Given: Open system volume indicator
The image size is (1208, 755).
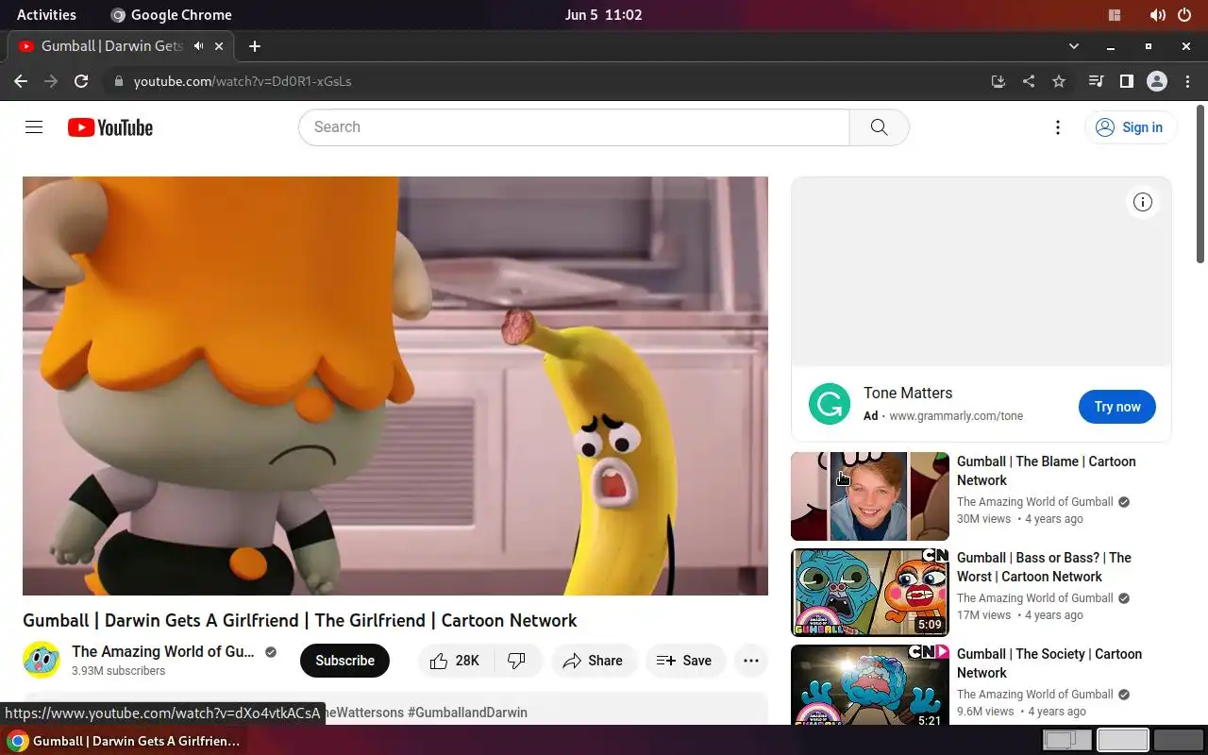Looking at the screenshot, I should pos(1157,15).
